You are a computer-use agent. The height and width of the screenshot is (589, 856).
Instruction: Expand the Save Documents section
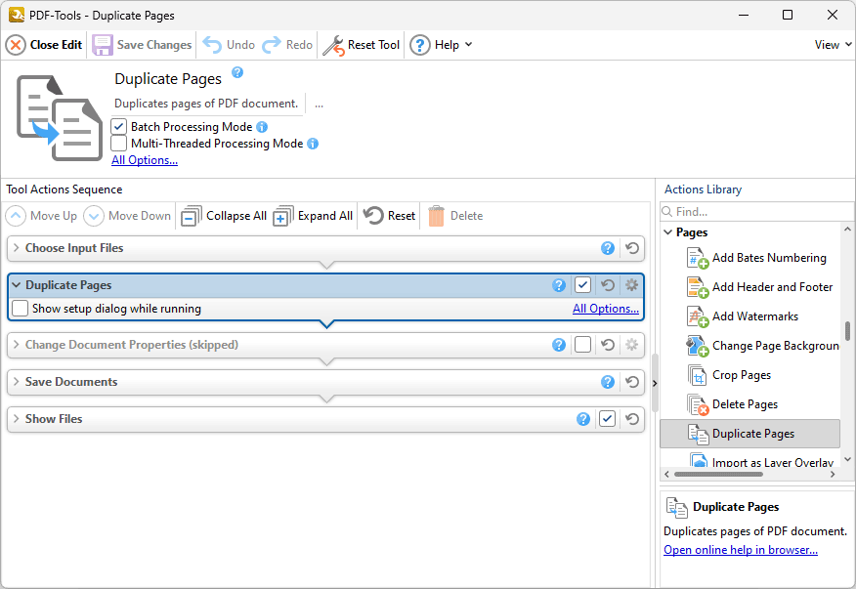point(18,382)
